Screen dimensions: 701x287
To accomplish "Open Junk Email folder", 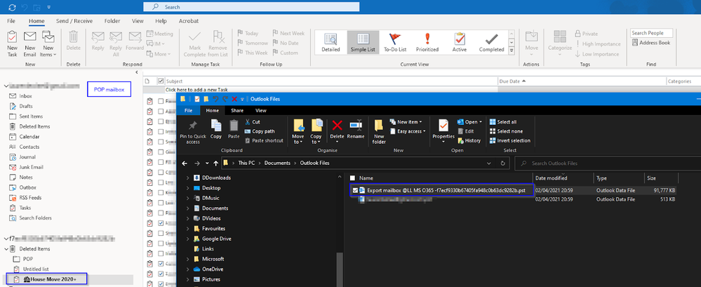I will [x=32, y=167].
